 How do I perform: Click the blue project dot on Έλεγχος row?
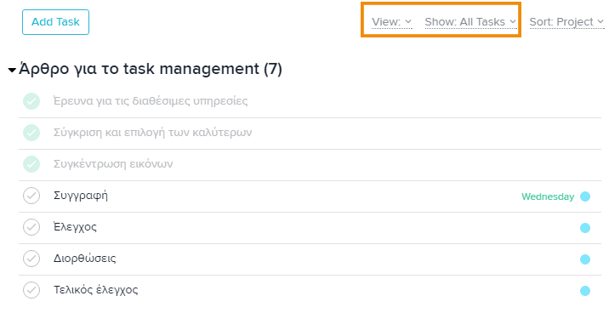pos(585,228)
